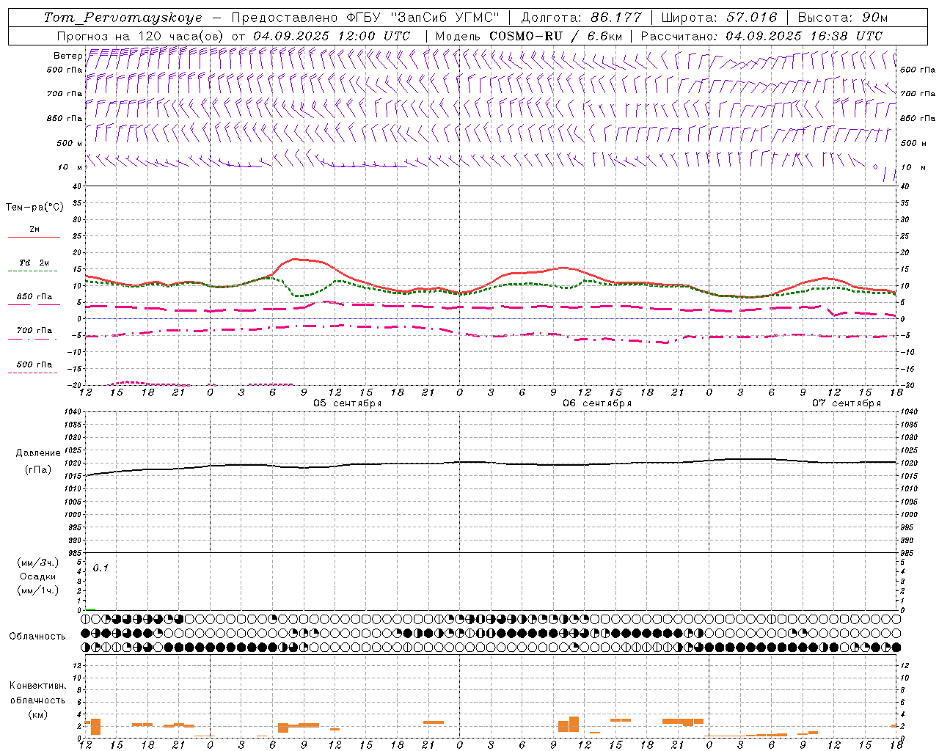Click the "07 сентября" date label

pos(847,403)
